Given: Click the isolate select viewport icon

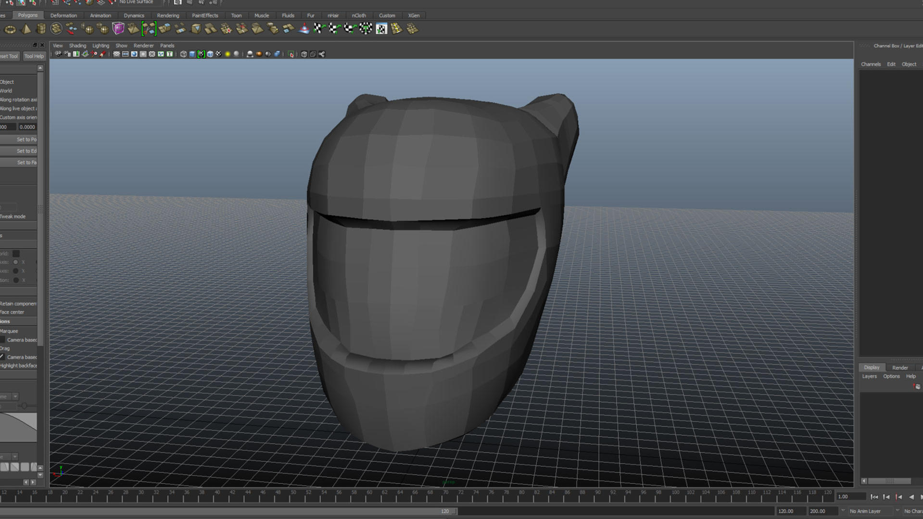Looking at the screenshot, I should (291, 54).
